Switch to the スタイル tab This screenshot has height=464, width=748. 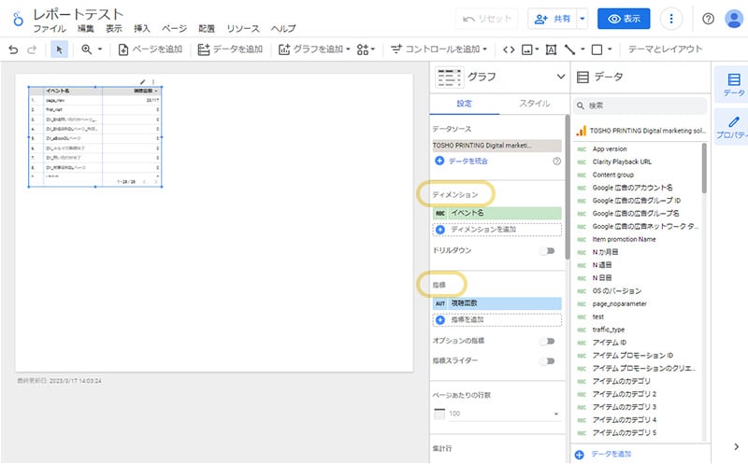coord(534,104)
